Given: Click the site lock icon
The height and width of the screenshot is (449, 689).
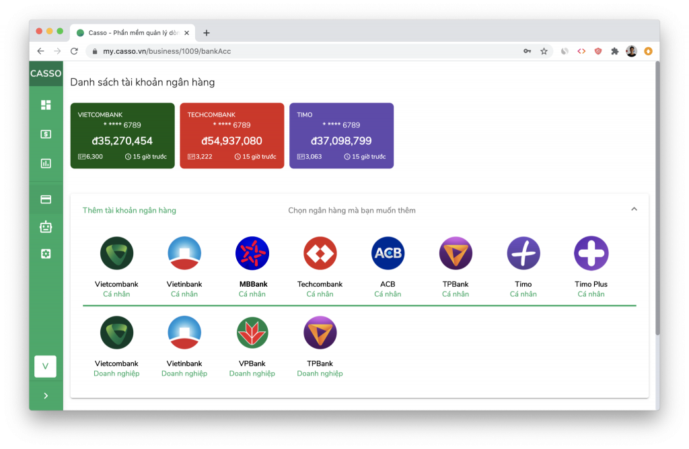Looking at the screenshot, I should pyautogui.click(x=94, y=51).
